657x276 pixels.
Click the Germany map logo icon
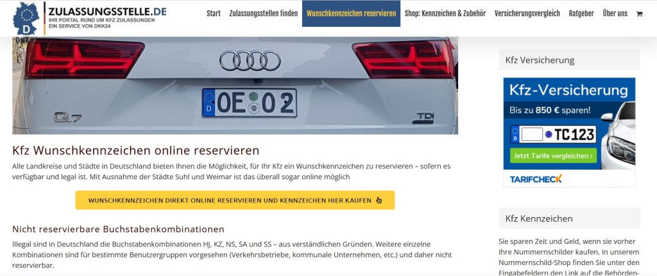[x=26, y=19]
